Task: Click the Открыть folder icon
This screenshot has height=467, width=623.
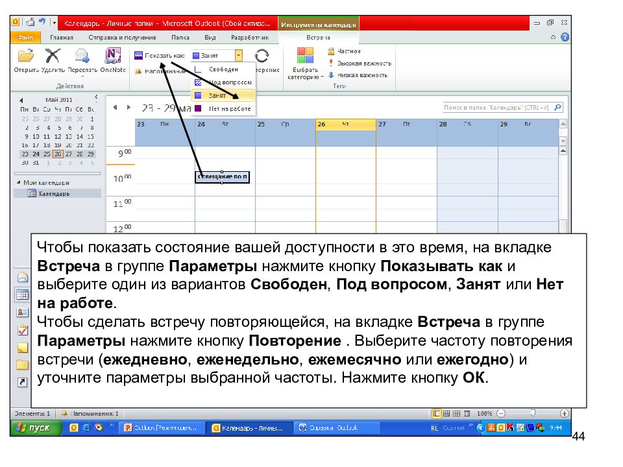Action: pos(26,56)
